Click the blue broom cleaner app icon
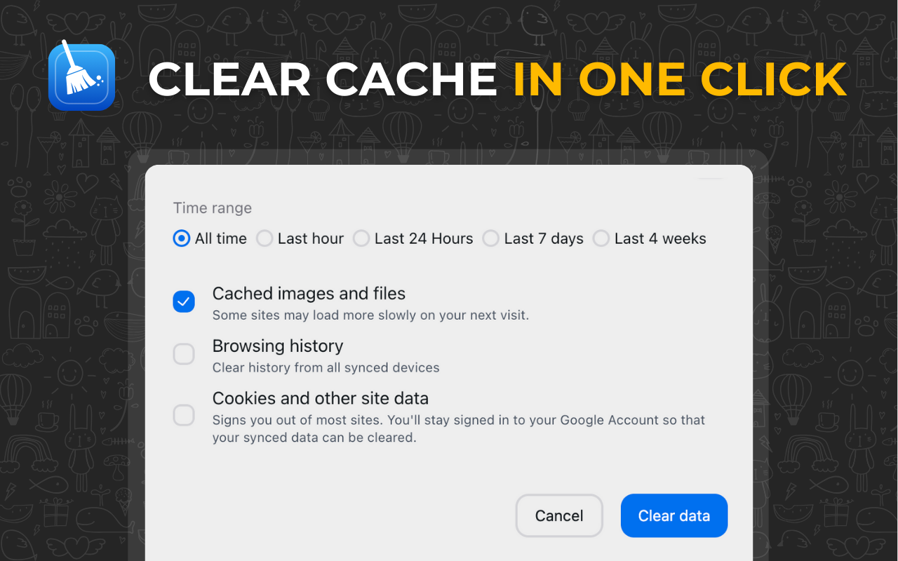The height and width of the screenshot is (561, 898). [81, 76]
